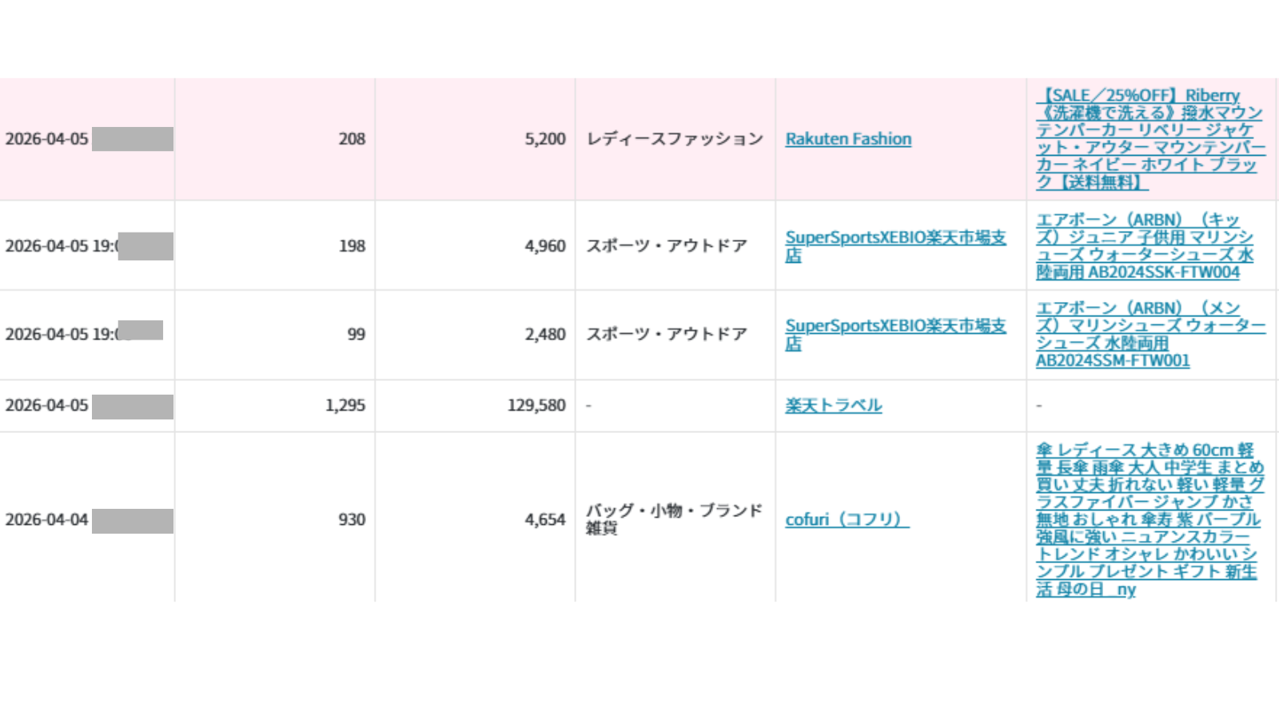Select the 2026-04-04 date cell

[46, 519]
